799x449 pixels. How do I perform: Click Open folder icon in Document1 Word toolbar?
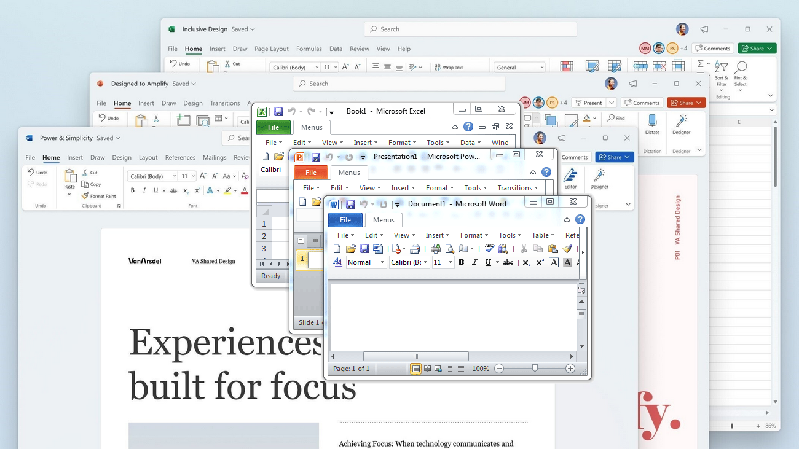pos(351,249)
